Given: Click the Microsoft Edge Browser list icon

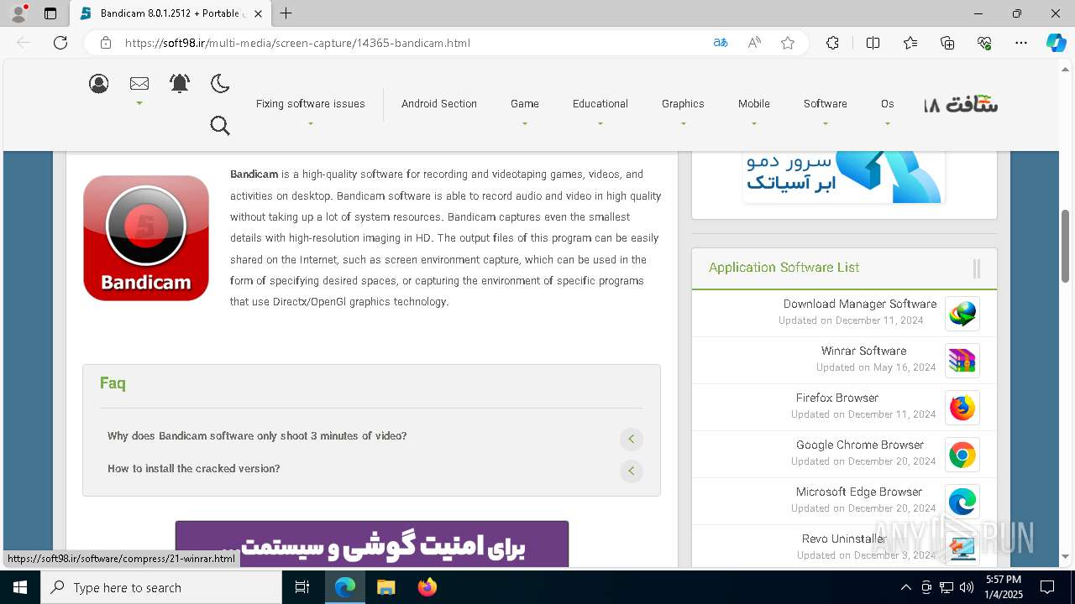Looking at the screenshot, I should pos(962,502).
